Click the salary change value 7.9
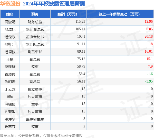154x138 pixels. 150,67
